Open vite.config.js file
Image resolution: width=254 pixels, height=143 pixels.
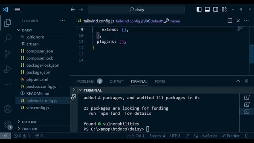point(43,108)
